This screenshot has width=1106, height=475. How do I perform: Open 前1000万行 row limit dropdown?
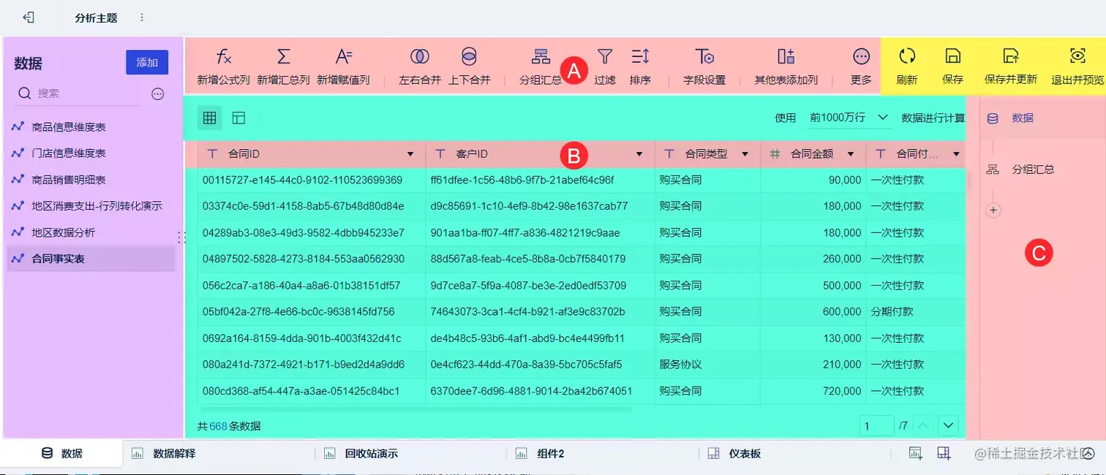click(x=849, y=118)
